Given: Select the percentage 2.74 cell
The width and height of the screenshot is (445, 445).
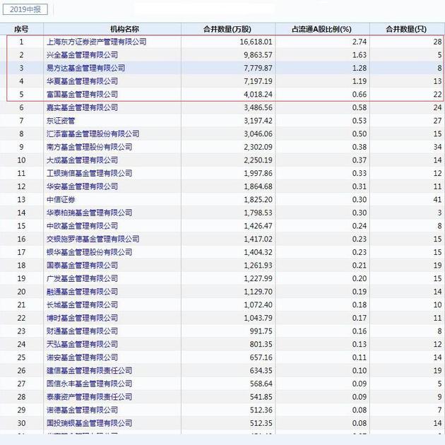Looking at the screenshot, I should click(360, 42).
